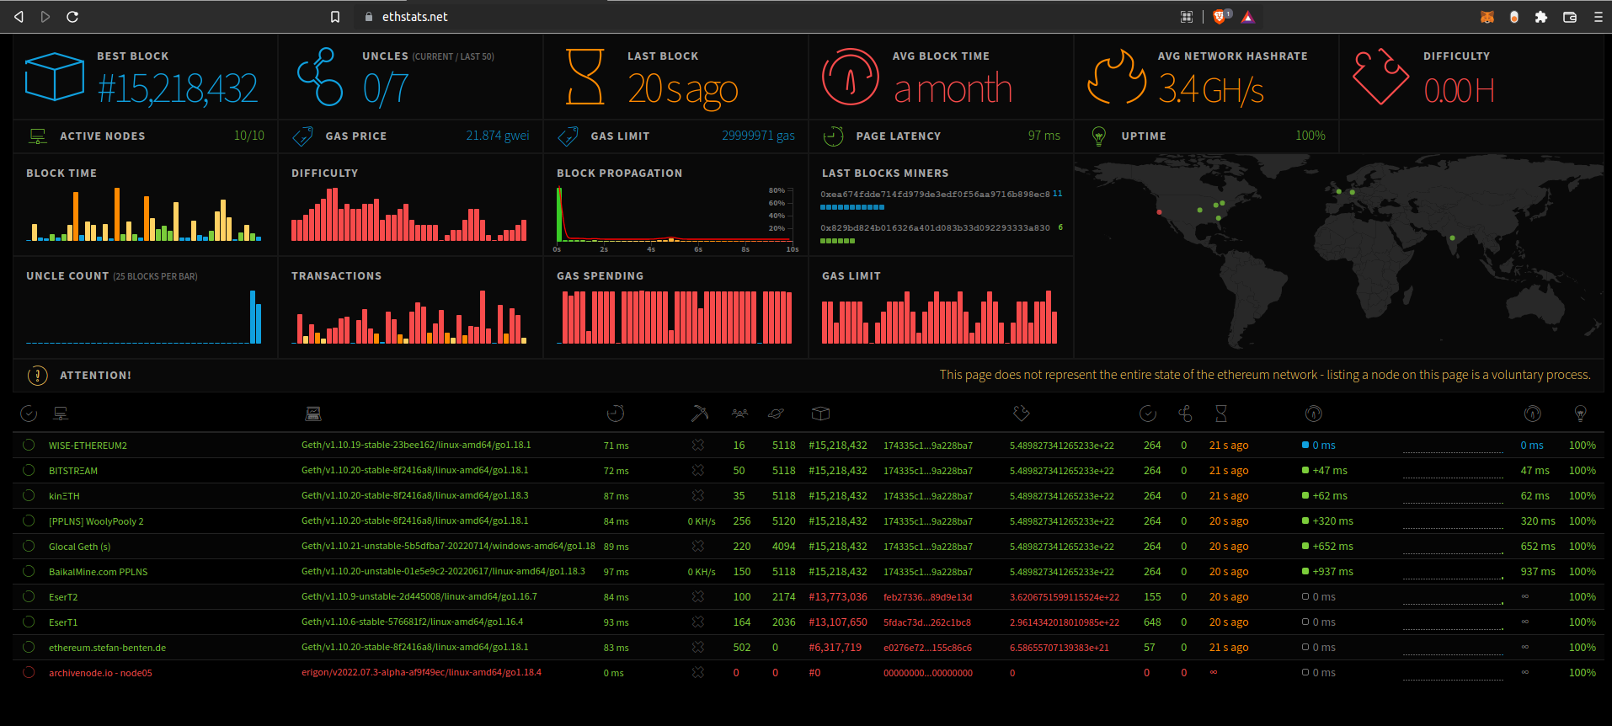Click the EserT2 node name
The width and height of the screenshot is (1612, 726).
63,597
